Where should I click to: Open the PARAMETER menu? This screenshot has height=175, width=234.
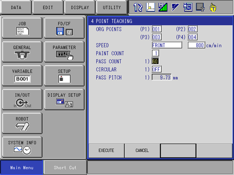pyautogui.click(x=64, y=52)
